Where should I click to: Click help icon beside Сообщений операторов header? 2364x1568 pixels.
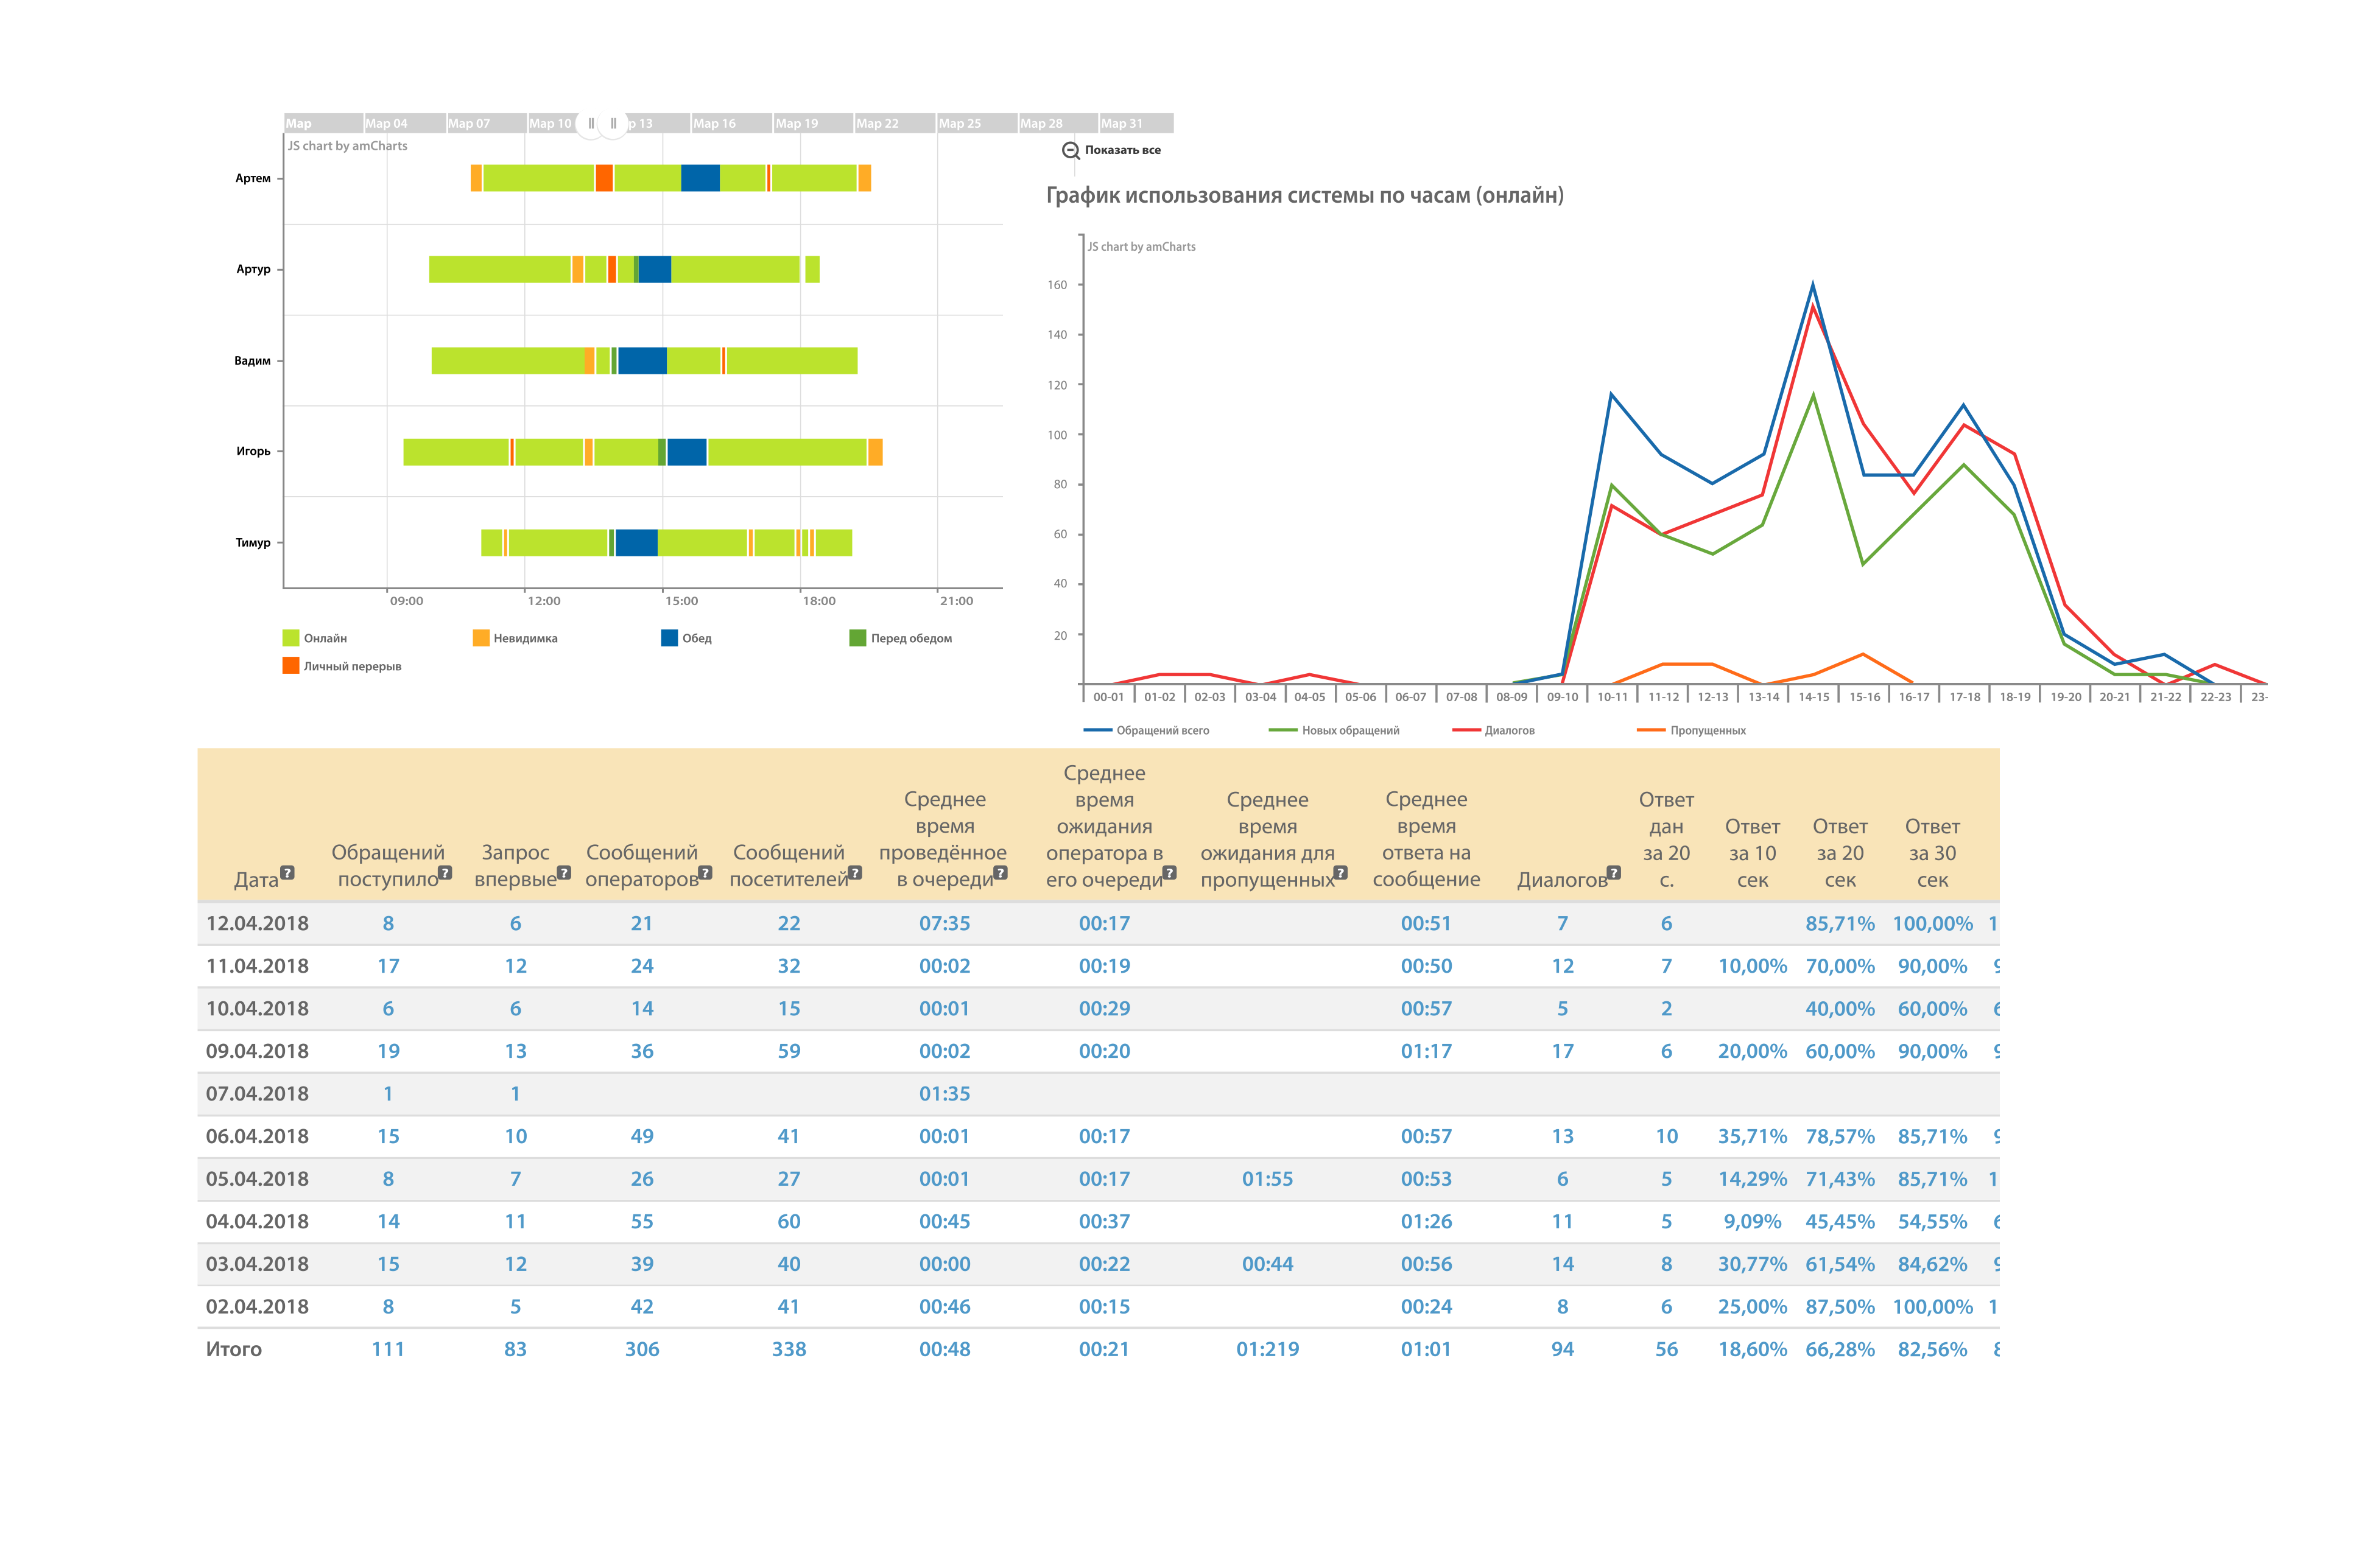(x=705, y=872)
